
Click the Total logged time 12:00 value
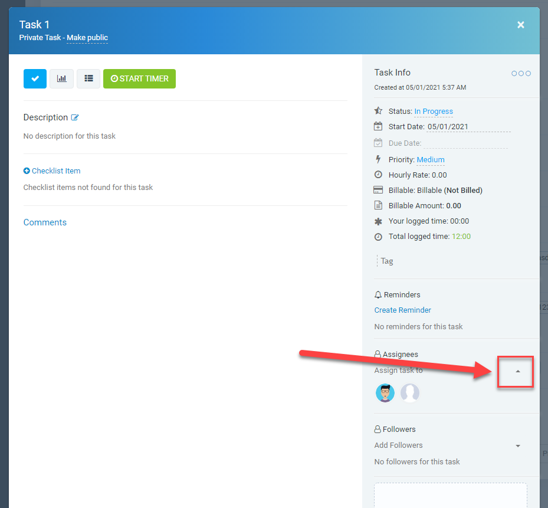point(461,237)
